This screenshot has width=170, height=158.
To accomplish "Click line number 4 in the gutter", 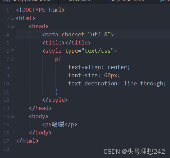I will [8, 35].
